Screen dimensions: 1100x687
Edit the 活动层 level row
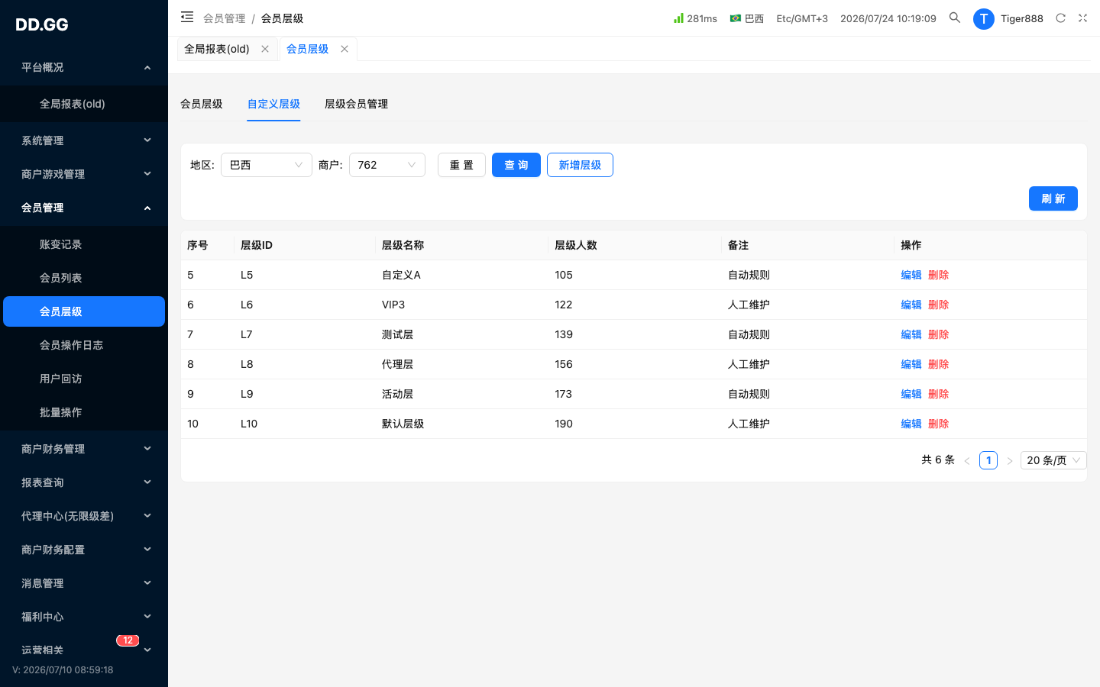[911, 394]
